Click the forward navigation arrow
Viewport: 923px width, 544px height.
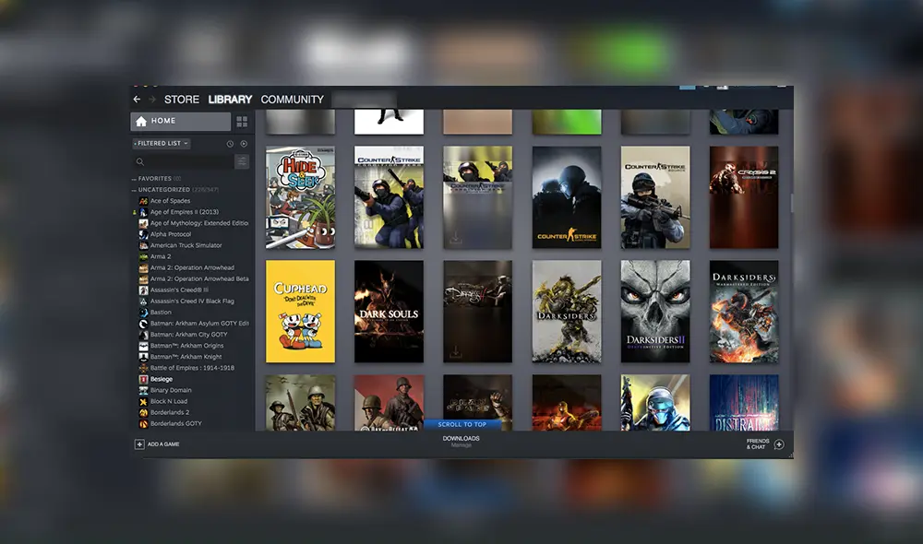click(150, 99)
